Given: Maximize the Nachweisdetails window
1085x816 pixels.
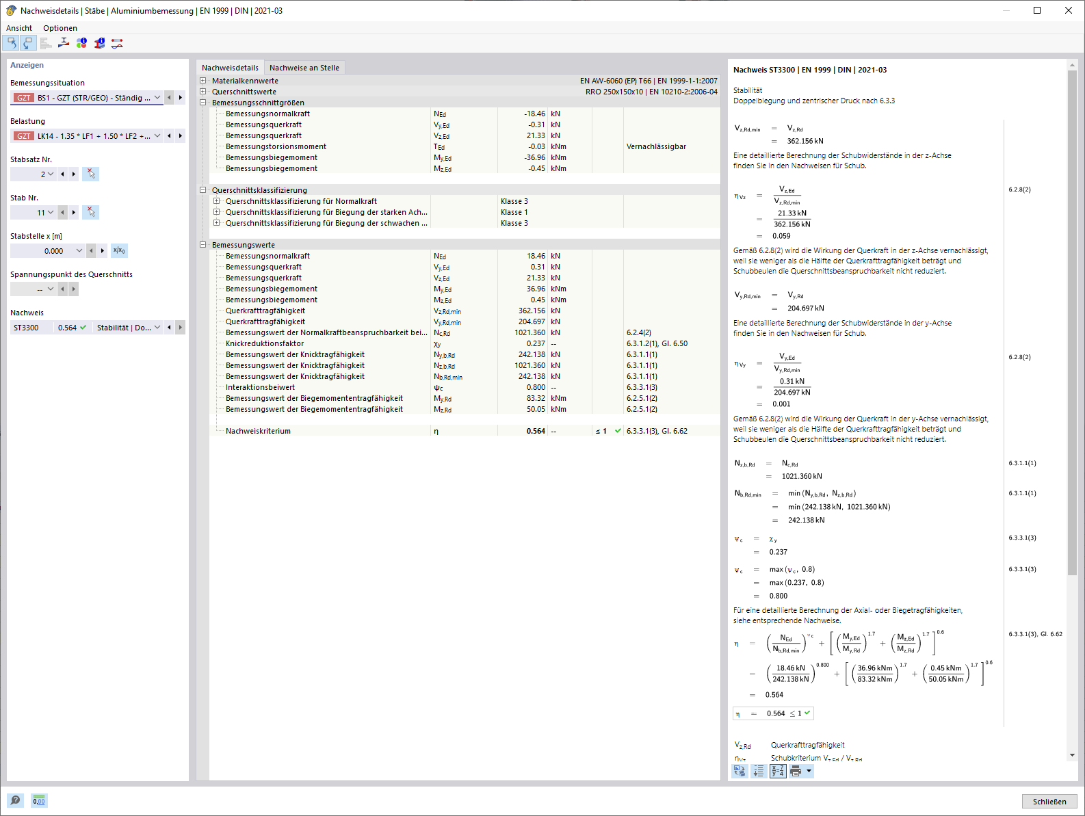Looking at the screenshot, I should (x=1037, y=10).
